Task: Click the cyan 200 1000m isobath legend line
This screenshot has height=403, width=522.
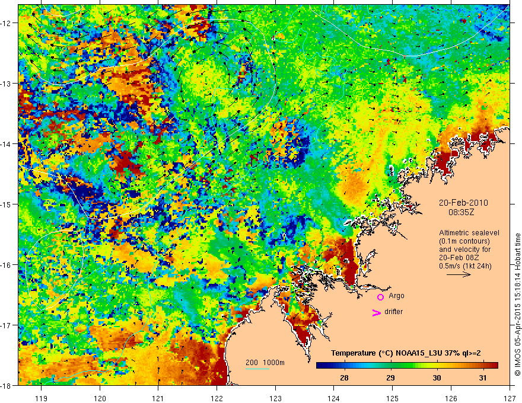Action: (257, 369)
